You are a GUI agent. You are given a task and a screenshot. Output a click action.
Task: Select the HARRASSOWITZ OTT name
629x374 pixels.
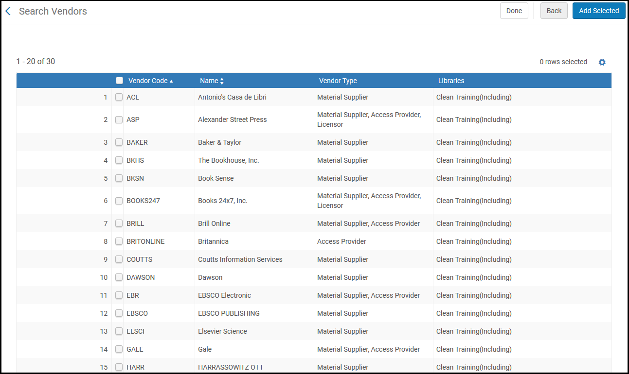(x=231, y=367)
